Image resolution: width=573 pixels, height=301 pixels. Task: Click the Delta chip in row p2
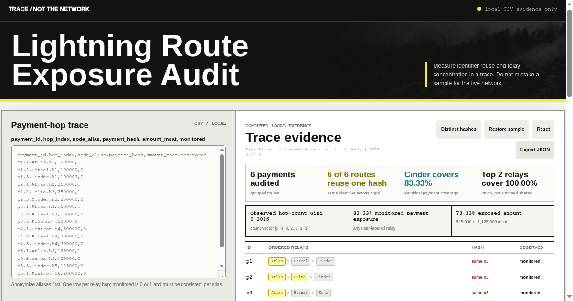300,277
